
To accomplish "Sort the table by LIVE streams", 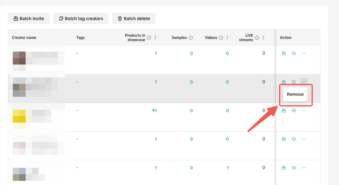I will coord(263,38).
